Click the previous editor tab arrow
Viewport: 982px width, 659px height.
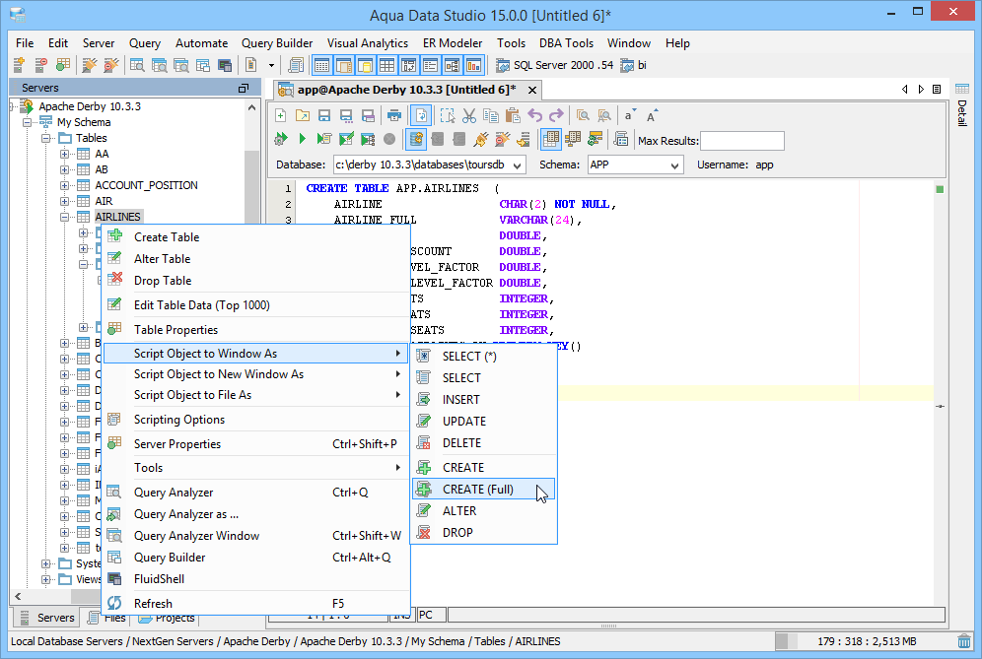tap(904, 90)
